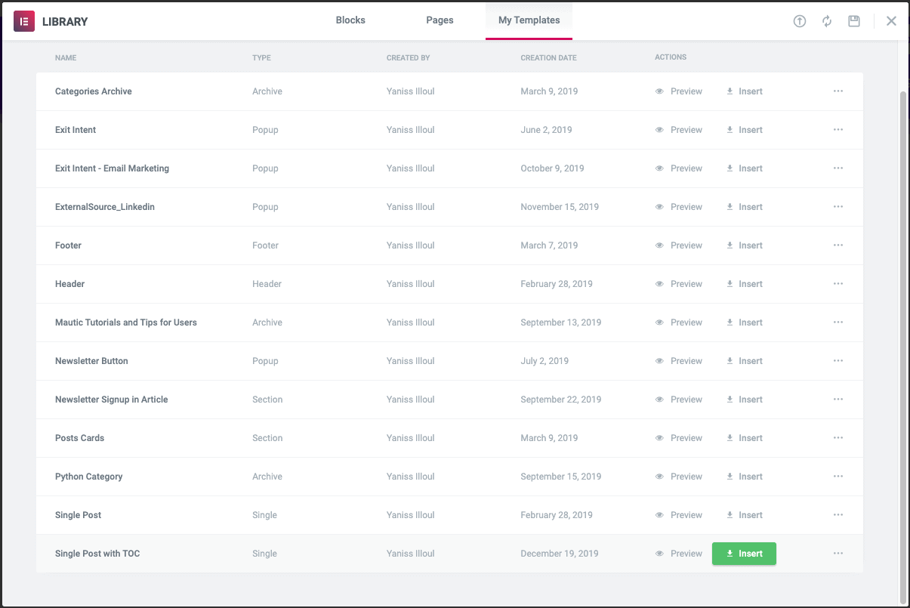Open more options for Posts Cards
Image resolution: width=910 pixels, height=608 pixels.
point(838,438)
